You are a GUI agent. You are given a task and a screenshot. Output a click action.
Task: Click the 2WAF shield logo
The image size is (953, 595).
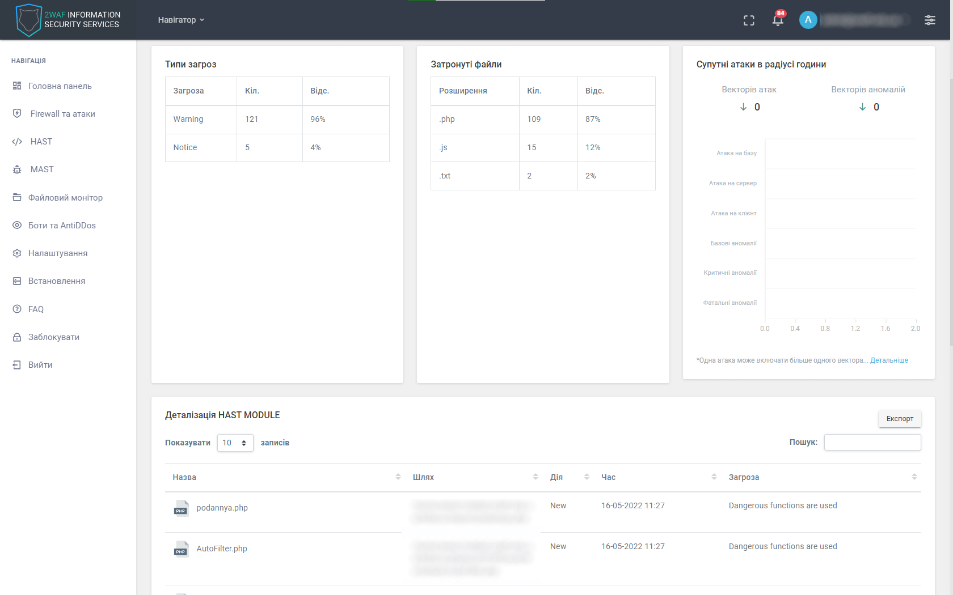click(x=29, y=19)
